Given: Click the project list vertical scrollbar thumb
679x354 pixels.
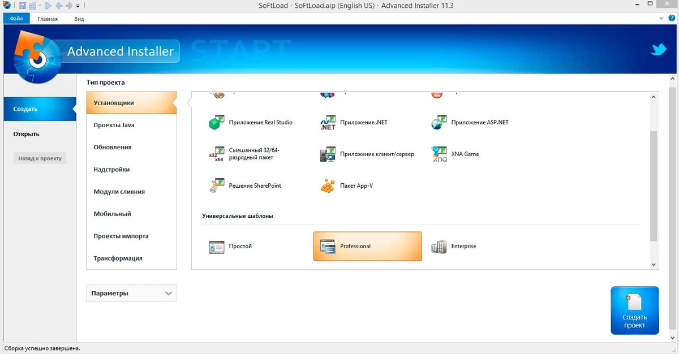Looking at the screenshot, I should pos(654,185).
